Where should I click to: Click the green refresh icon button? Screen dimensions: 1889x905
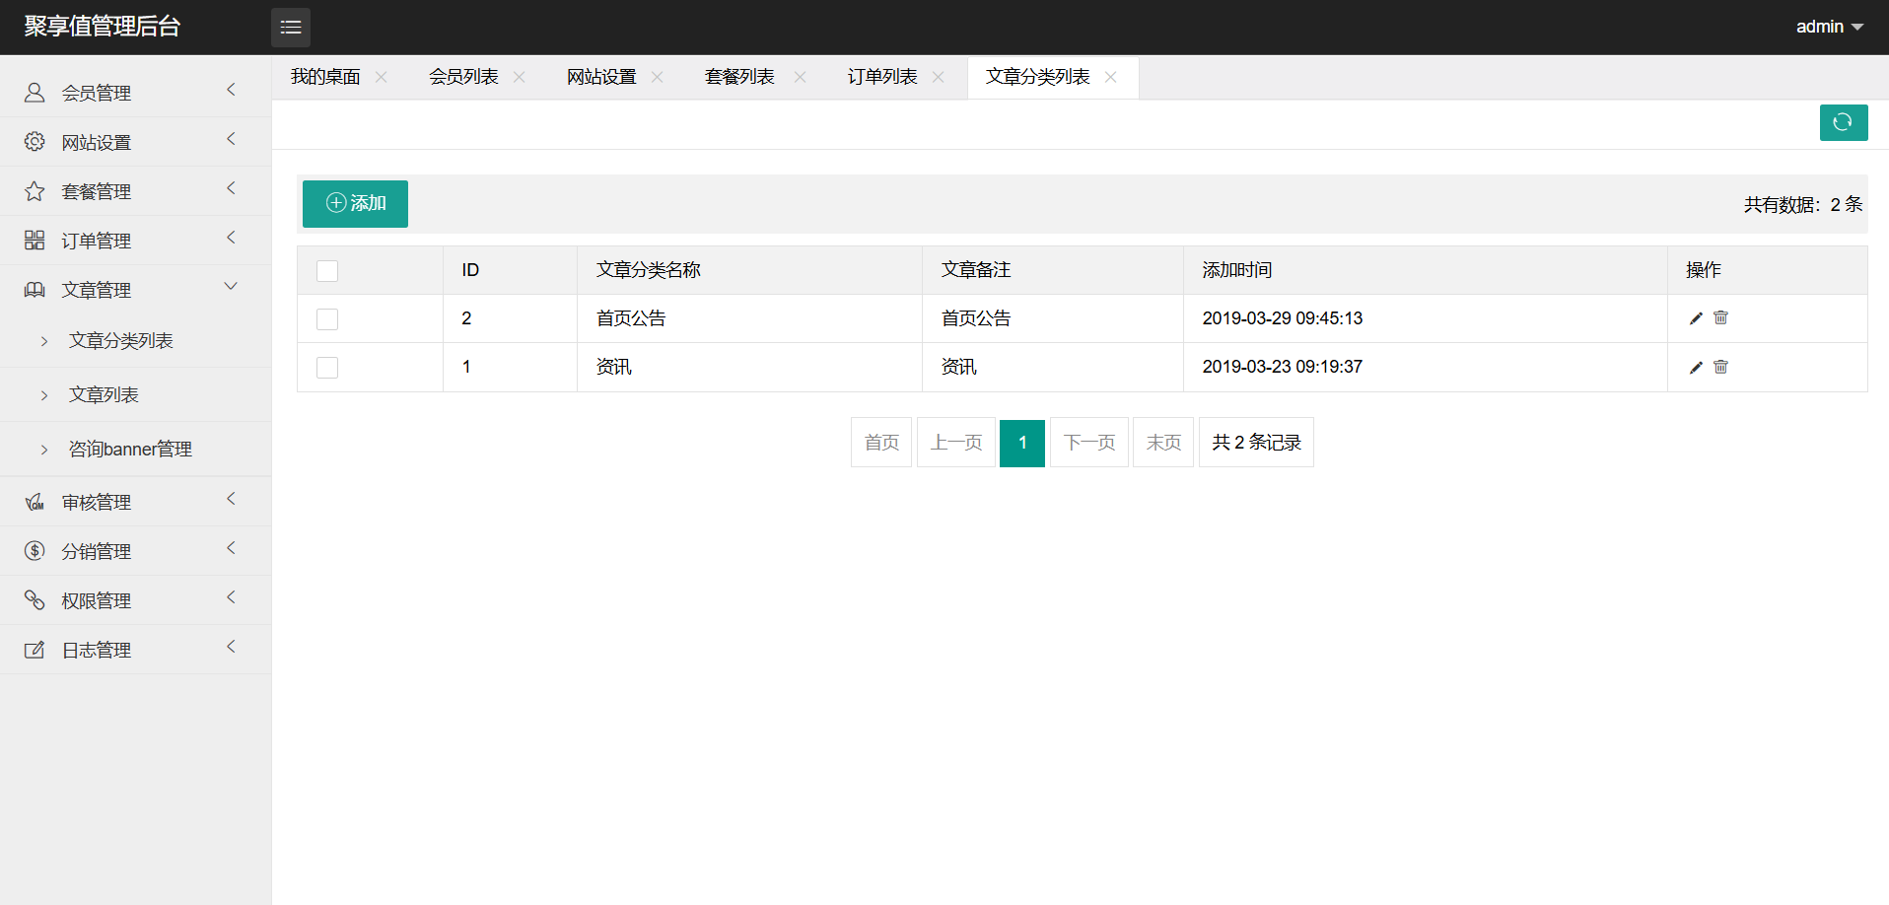[1843, 123]
